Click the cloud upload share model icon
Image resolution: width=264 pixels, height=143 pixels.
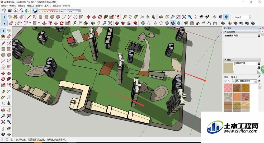(x=16, y=11)
